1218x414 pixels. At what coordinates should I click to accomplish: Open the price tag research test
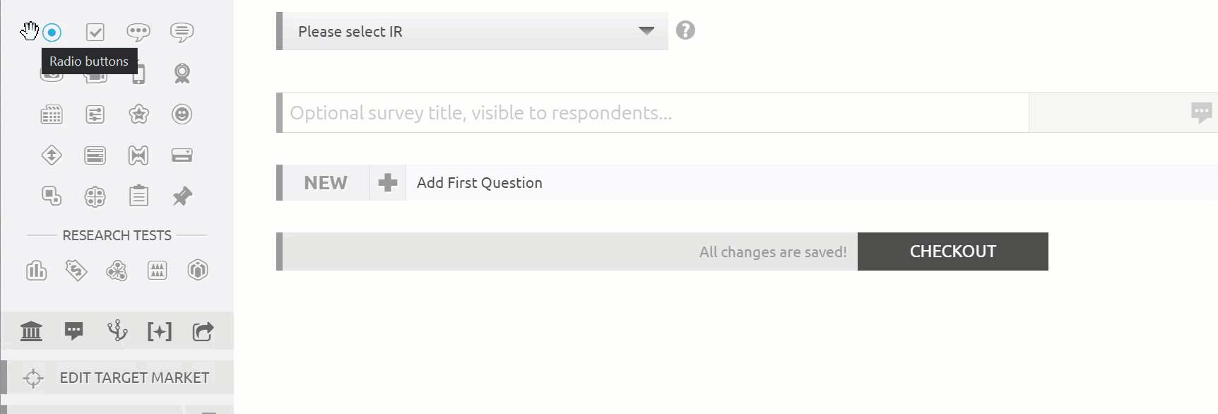click(x=76, y=271)
